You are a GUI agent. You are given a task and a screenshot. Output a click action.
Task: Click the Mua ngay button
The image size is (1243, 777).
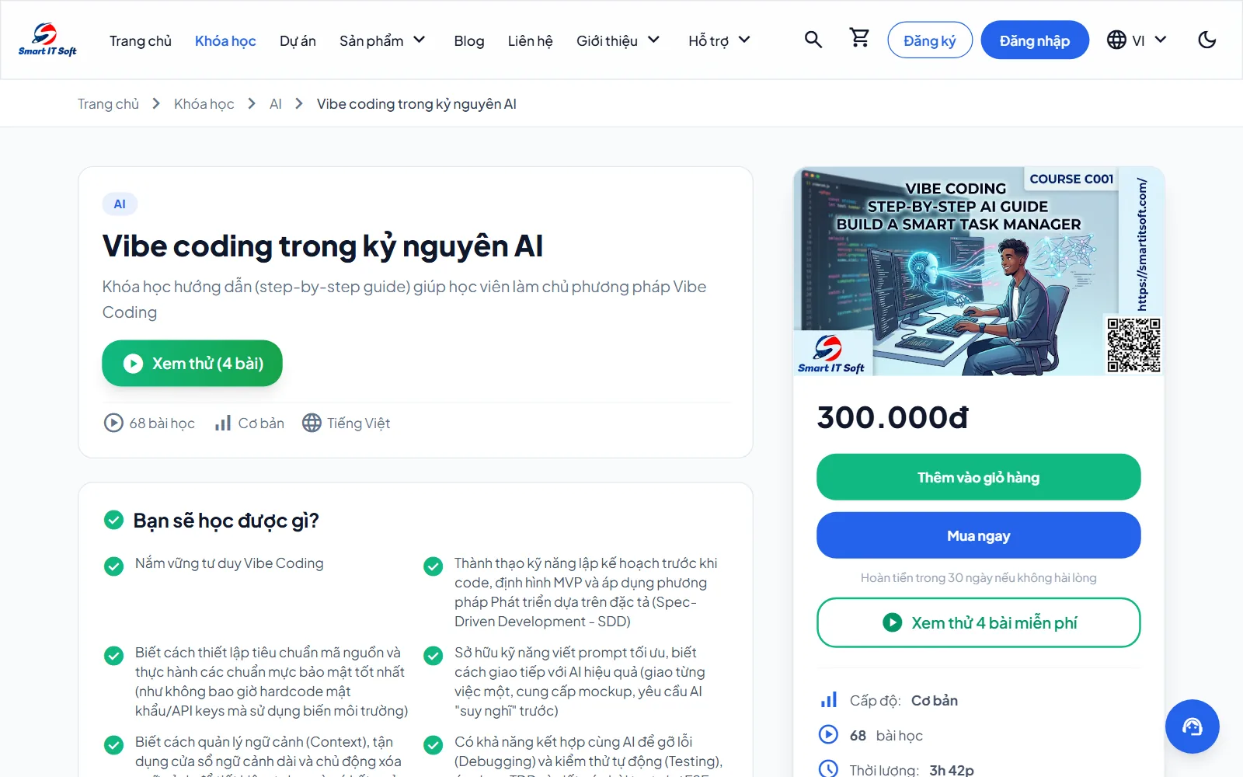point(979,535)
